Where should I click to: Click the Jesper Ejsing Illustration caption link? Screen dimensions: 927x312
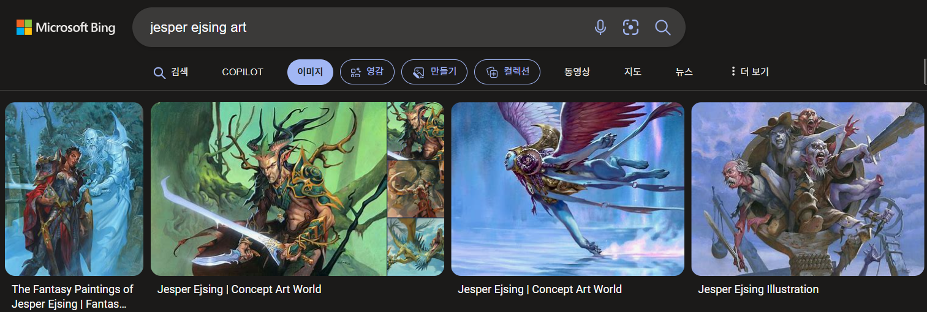click(758, 289)
